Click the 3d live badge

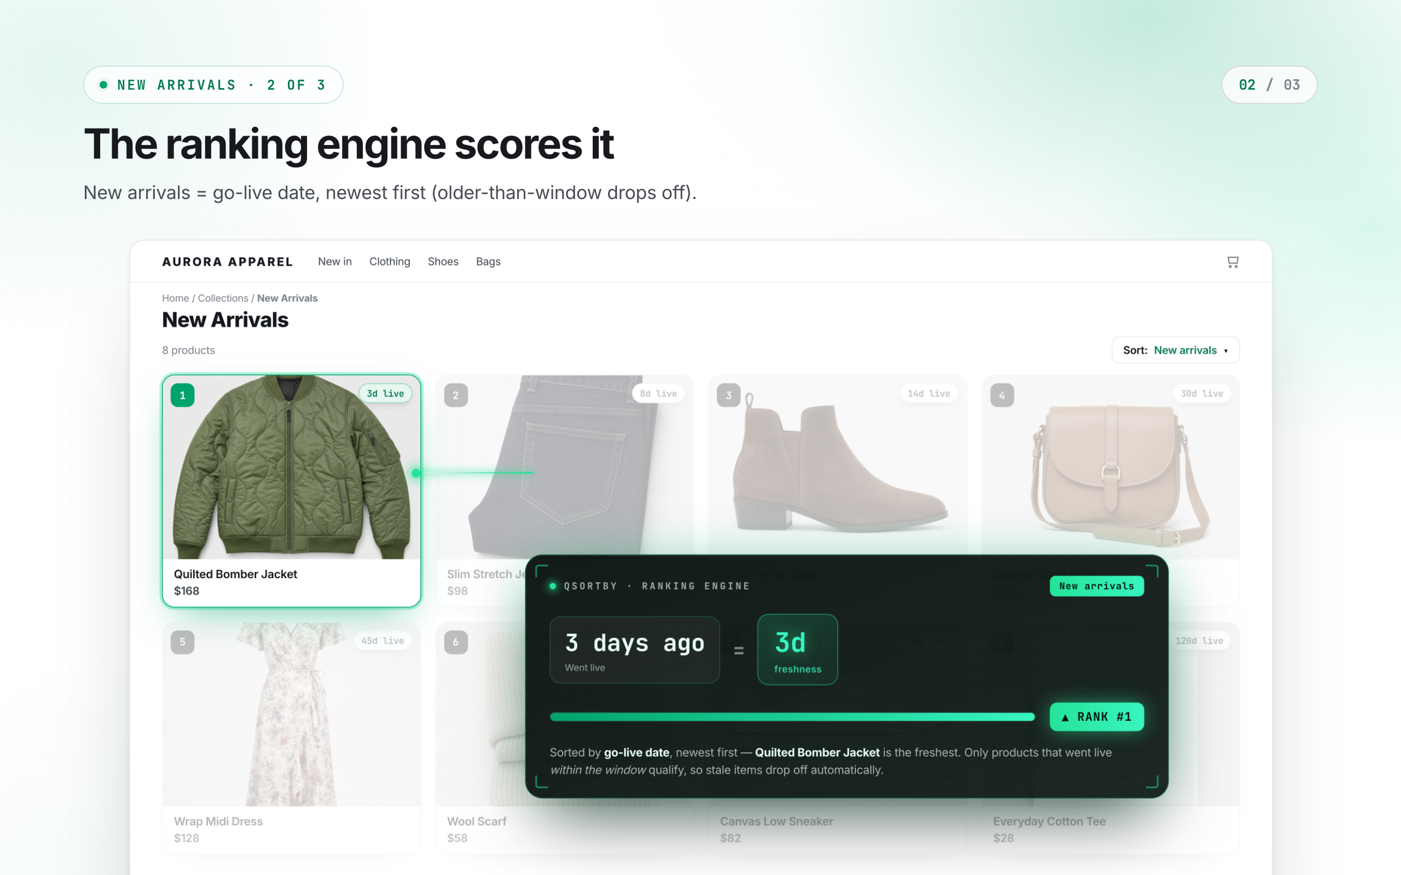point(386,394)
